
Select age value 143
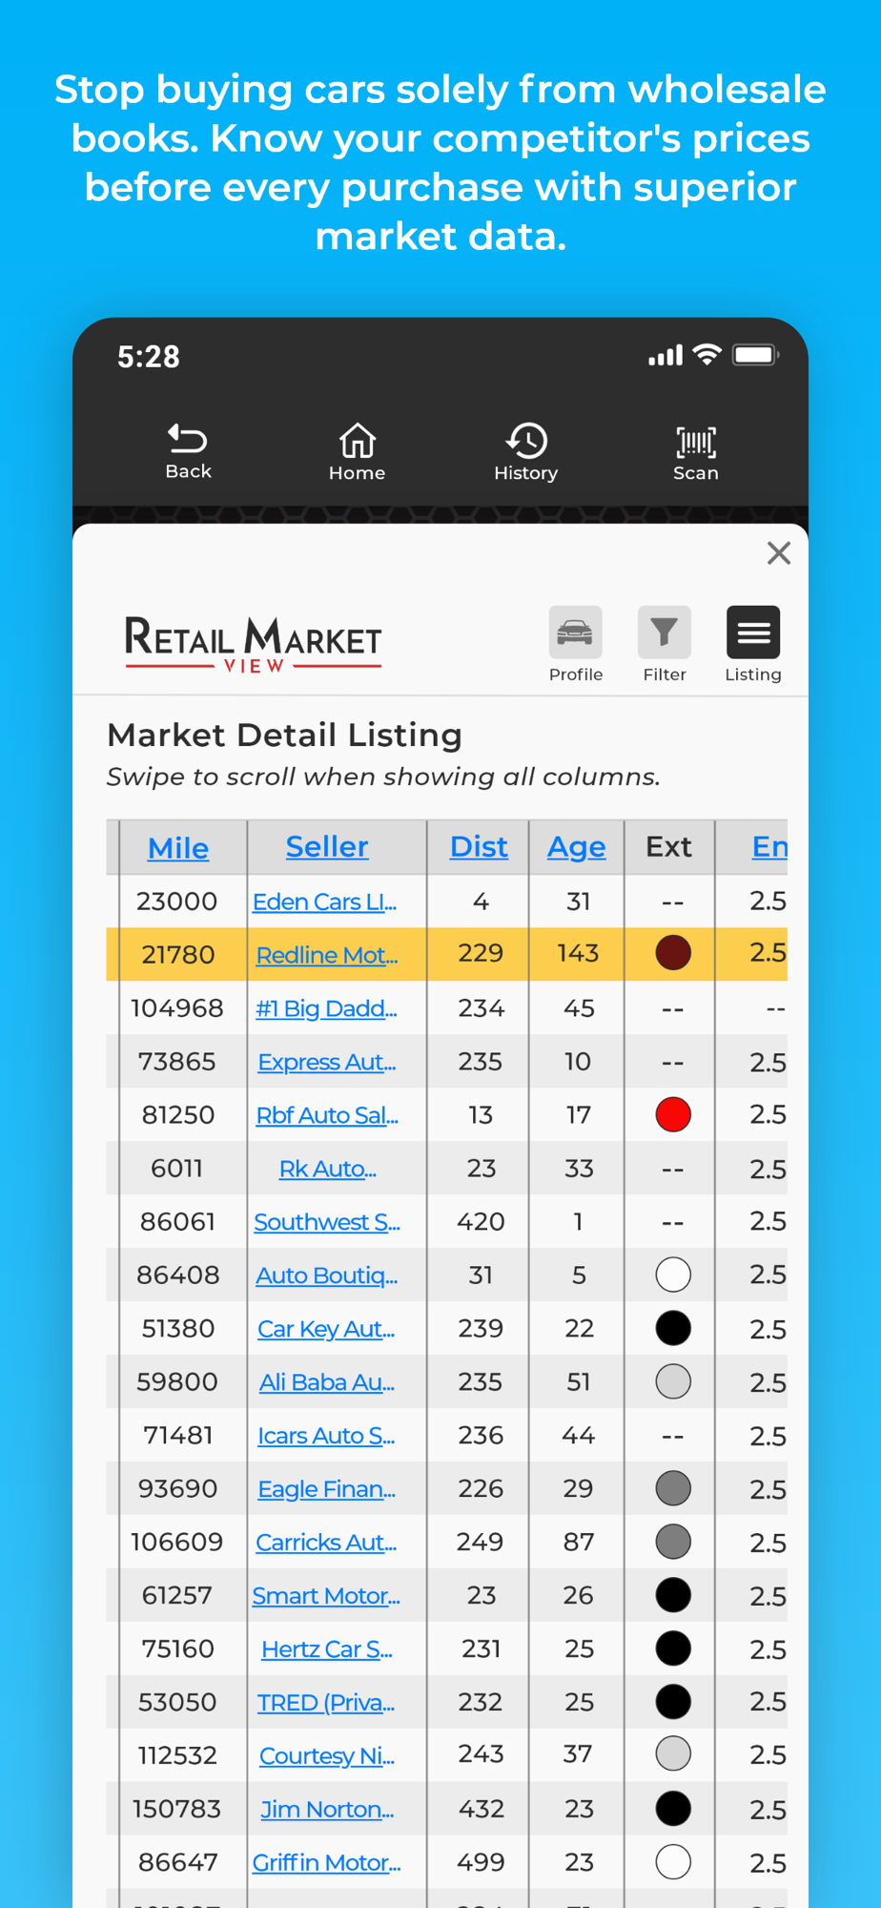click(x=578, y=953)
